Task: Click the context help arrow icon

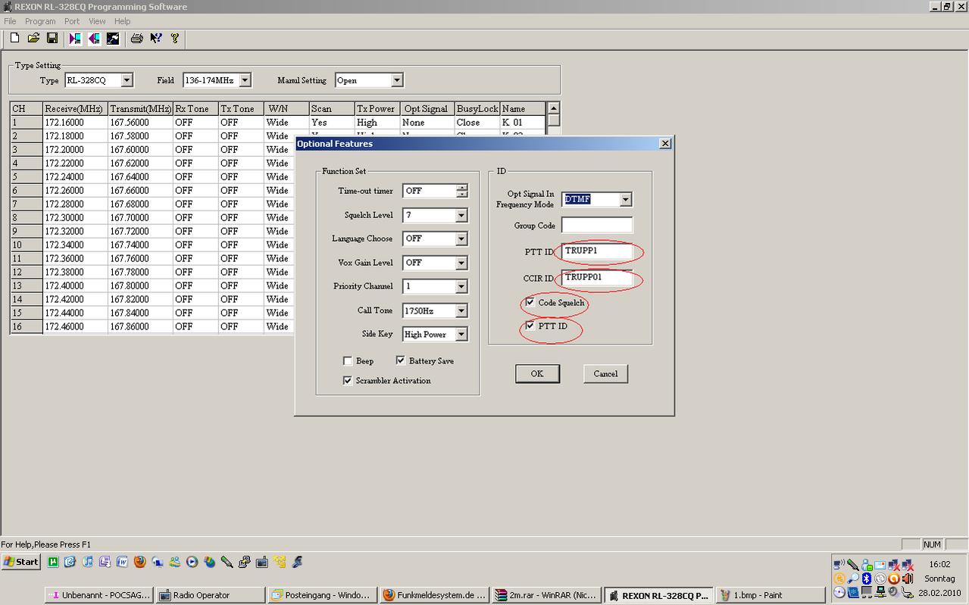Action: click(156, 38)
